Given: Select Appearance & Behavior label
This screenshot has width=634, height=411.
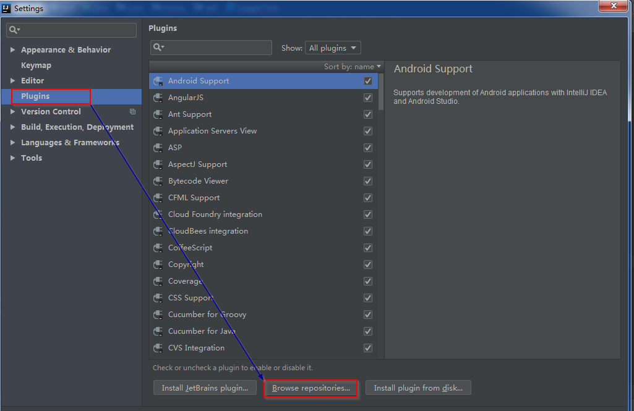Looking at the screenshot, I should point(66,49).
